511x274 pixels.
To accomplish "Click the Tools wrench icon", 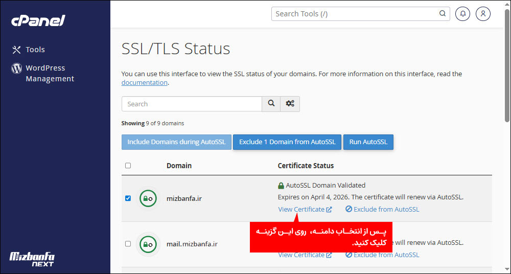I will coord(16,50).
